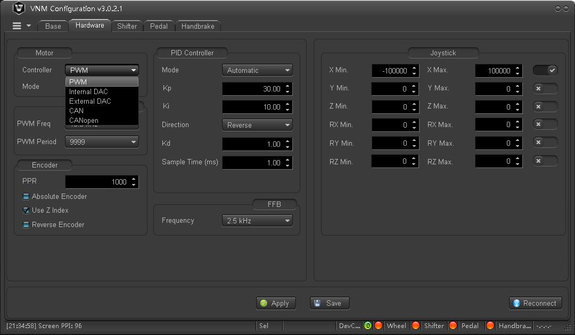Increase the Kp value with up arrow

coord(287,86)
